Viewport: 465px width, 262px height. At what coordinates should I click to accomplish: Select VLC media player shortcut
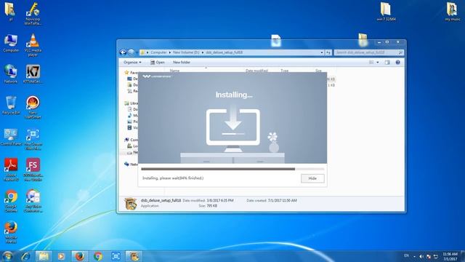(33, 45)
